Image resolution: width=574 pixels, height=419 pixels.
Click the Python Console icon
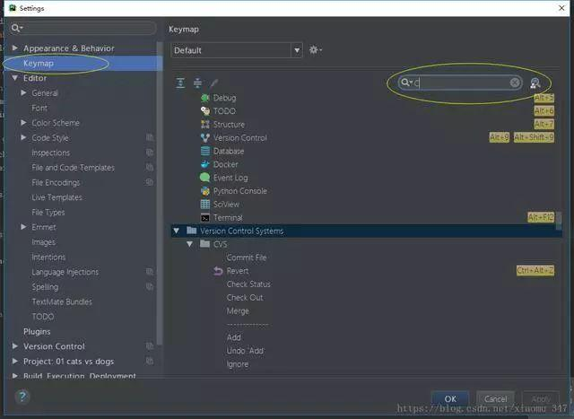205,191
